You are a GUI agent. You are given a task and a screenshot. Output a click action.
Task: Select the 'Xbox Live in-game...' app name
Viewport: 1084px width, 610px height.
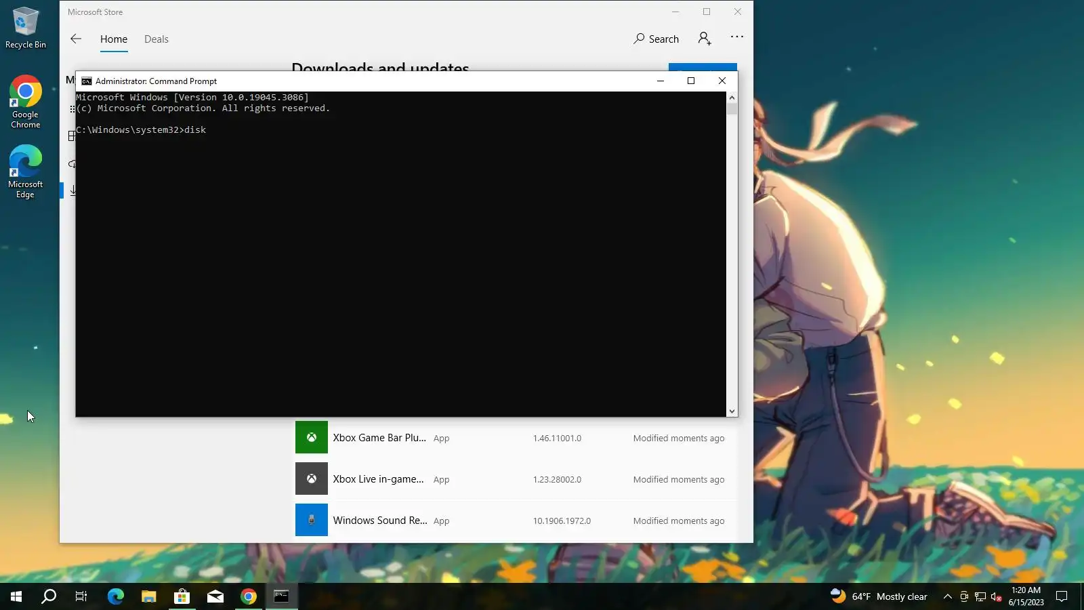[x=378, y=479]
